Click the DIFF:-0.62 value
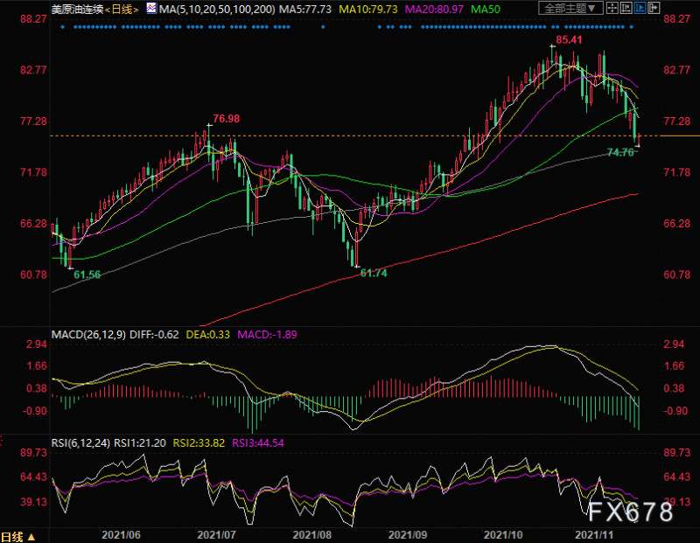Screen dimensions: 700x543 point(154,335)
